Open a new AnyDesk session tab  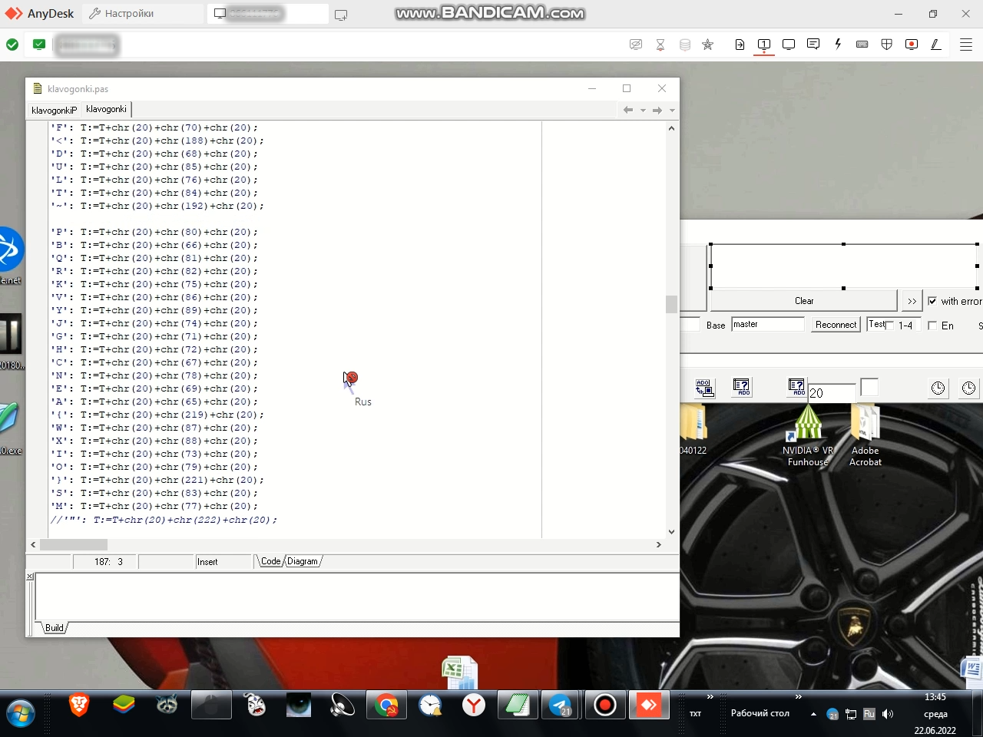341,15
